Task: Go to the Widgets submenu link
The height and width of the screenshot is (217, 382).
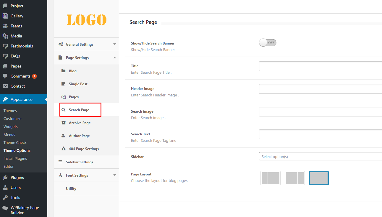Action: tap(11, 126)
